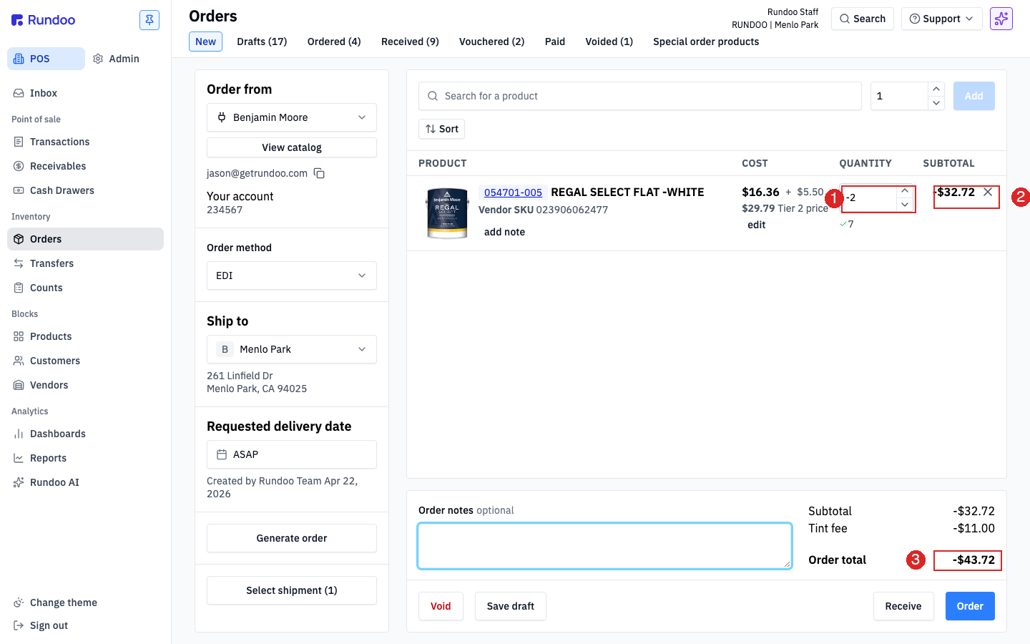Select Orders in the Inventory section

click(86, 239)
